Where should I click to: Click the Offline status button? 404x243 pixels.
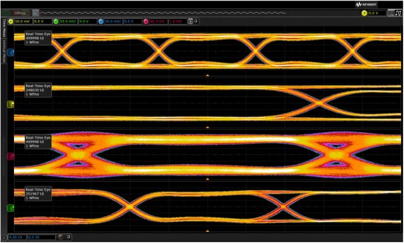[20, 13]
